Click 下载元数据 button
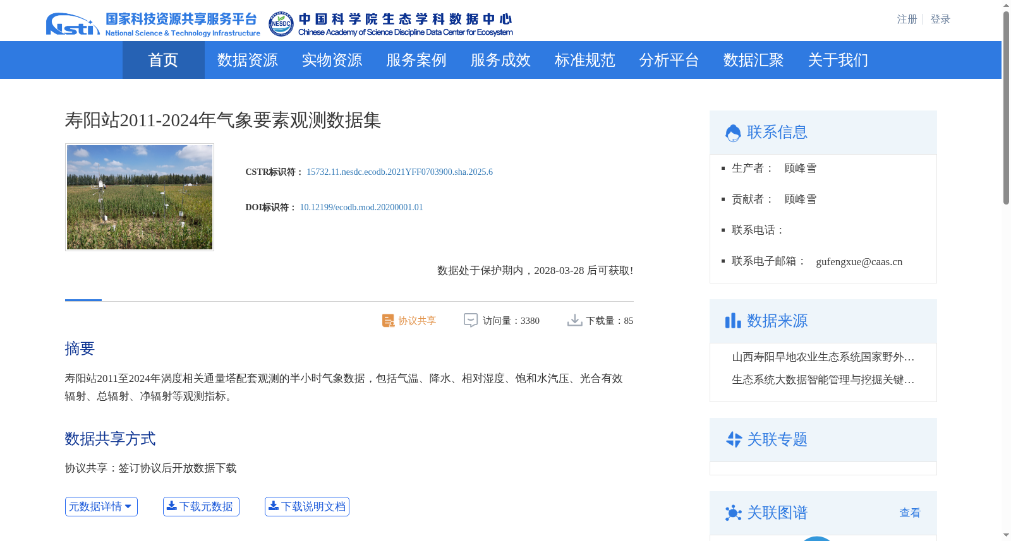The height and width of the screenshot is (541, 1011). click(201, 506)
